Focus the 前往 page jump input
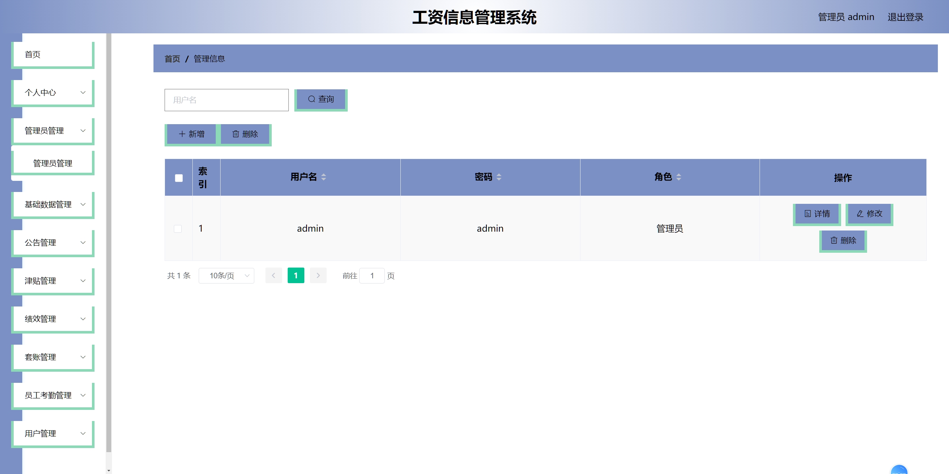This screenshot has height=474, width=949. point(372,276)
